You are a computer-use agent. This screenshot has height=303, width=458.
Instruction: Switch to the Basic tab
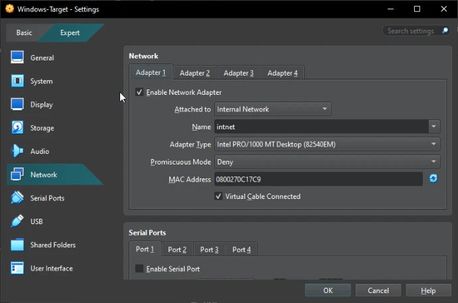coord(25,32)
